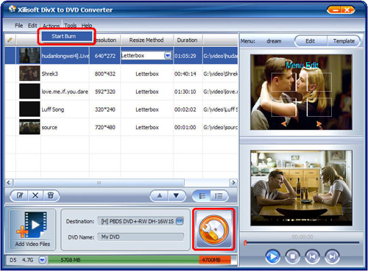The image size is (368, 271).
Task: Stop the preview playback
Action: 292,256
